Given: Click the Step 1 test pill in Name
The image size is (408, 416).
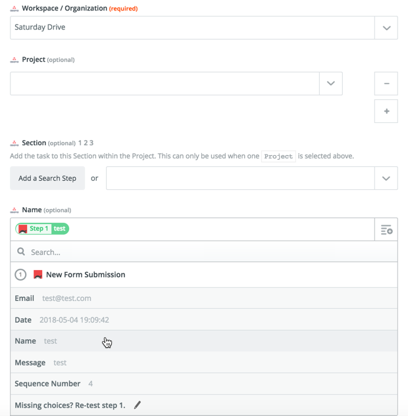Looking at the screenshot, I should pos(43,229).
